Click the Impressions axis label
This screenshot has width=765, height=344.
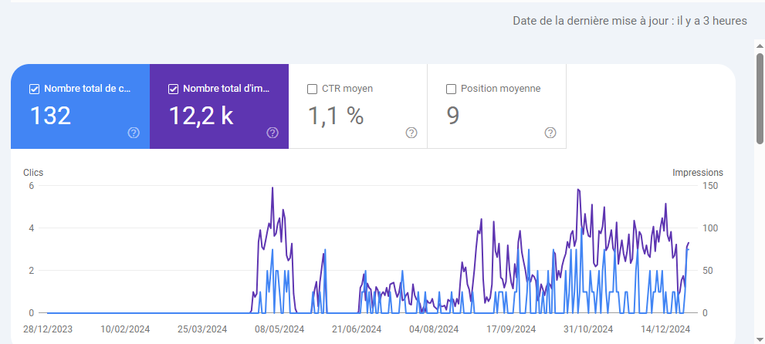(698, 173)
